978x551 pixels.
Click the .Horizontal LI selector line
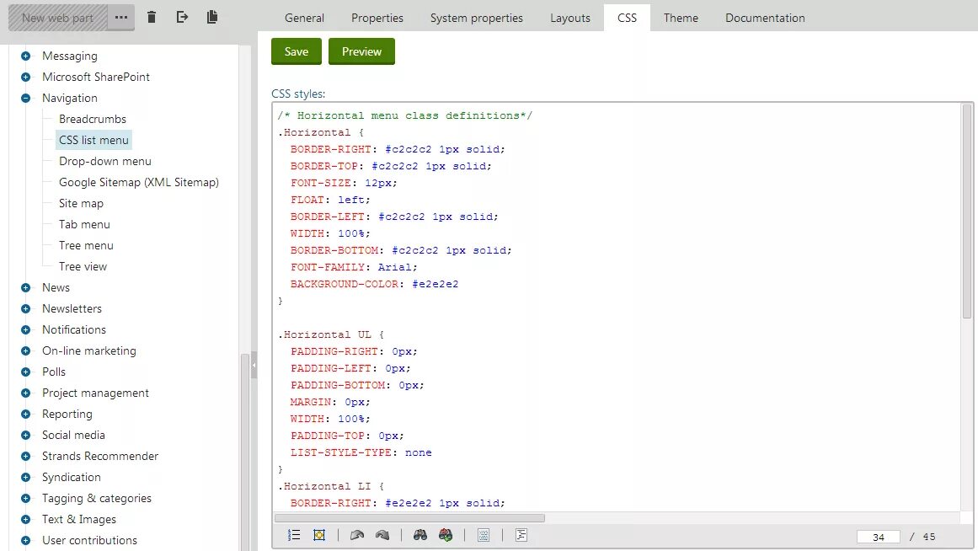330,486
